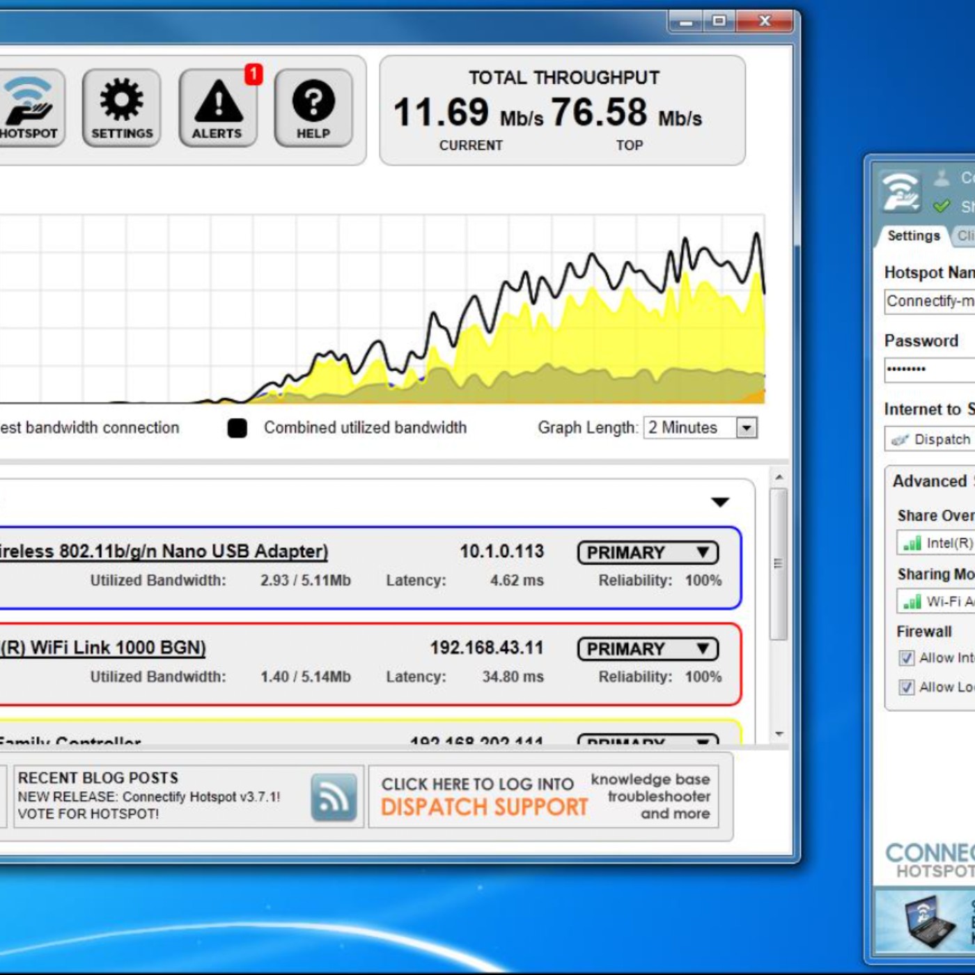Viewport: 975px width, 975px height.
Task: Click the 34.80 ms latency value
Action: (513, 676)
